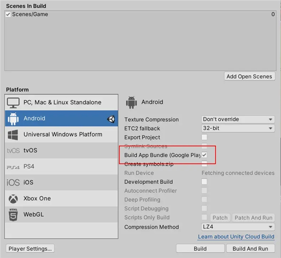This screenshot has height=258, width=281.
Task: Click the Universal Windows Platform logo icon
Action: [x=13, y=135]
